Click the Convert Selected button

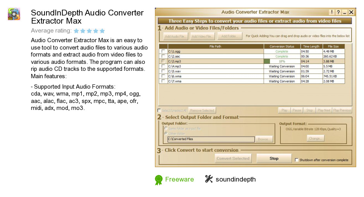233,158
